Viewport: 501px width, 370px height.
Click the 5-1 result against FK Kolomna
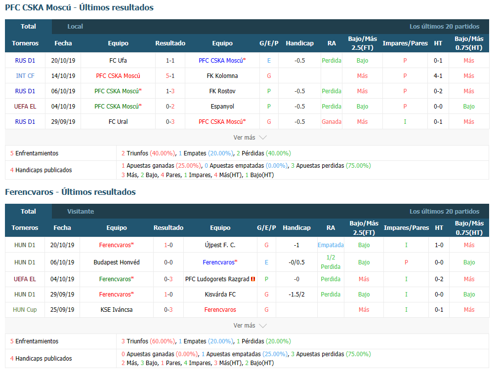point(170,75)
